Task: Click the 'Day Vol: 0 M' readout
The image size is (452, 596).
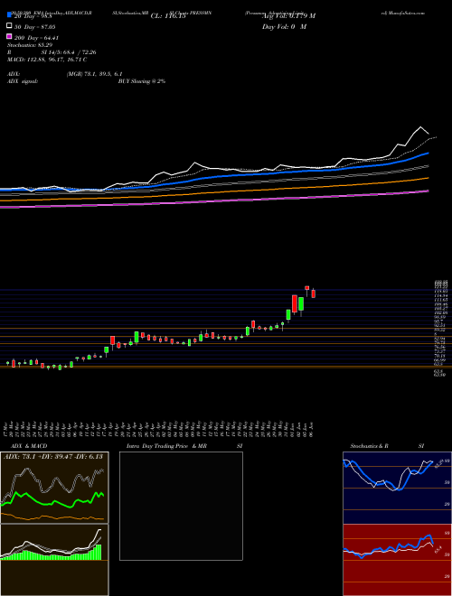Action: tap(284, 27)
